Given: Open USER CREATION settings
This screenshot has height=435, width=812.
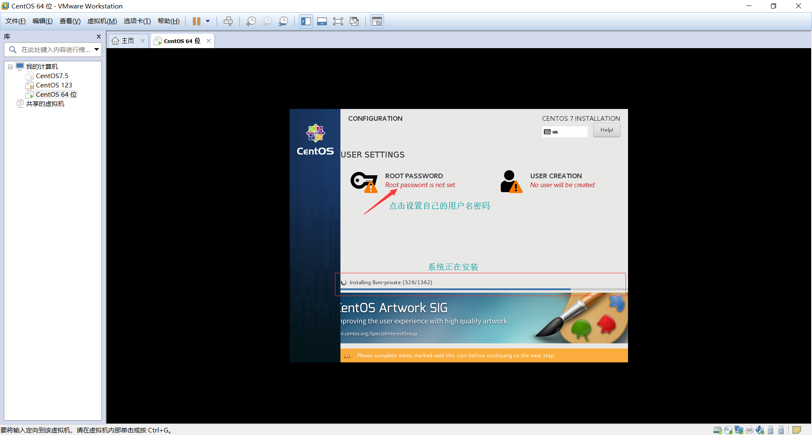Looking at the screenshot, I should [x=556, y=176].
